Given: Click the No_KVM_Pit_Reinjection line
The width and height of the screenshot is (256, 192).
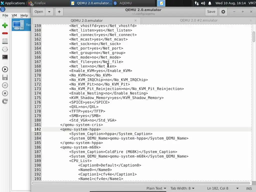Looking at the screenshot, I should 126,89.
